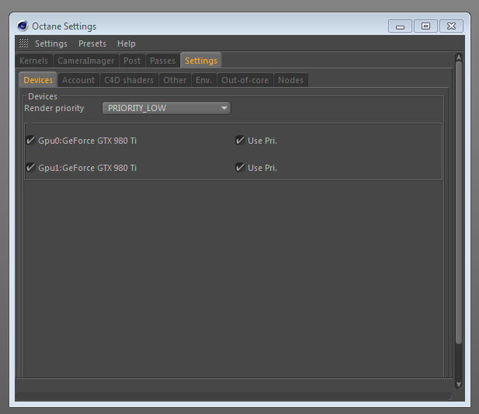Open the Presets menu

[92, 43]
